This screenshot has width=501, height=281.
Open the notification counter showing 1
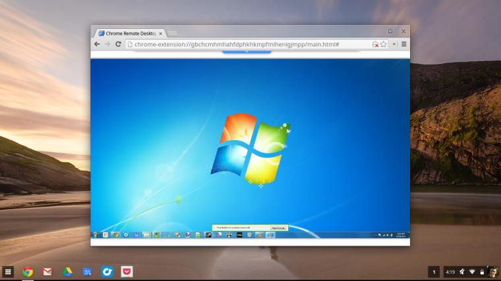pyautogui.click(x=434, y=272)
